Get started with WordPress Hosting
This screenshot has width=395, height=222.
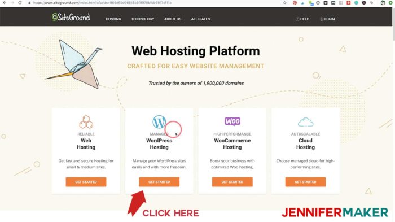click(159, 182)
